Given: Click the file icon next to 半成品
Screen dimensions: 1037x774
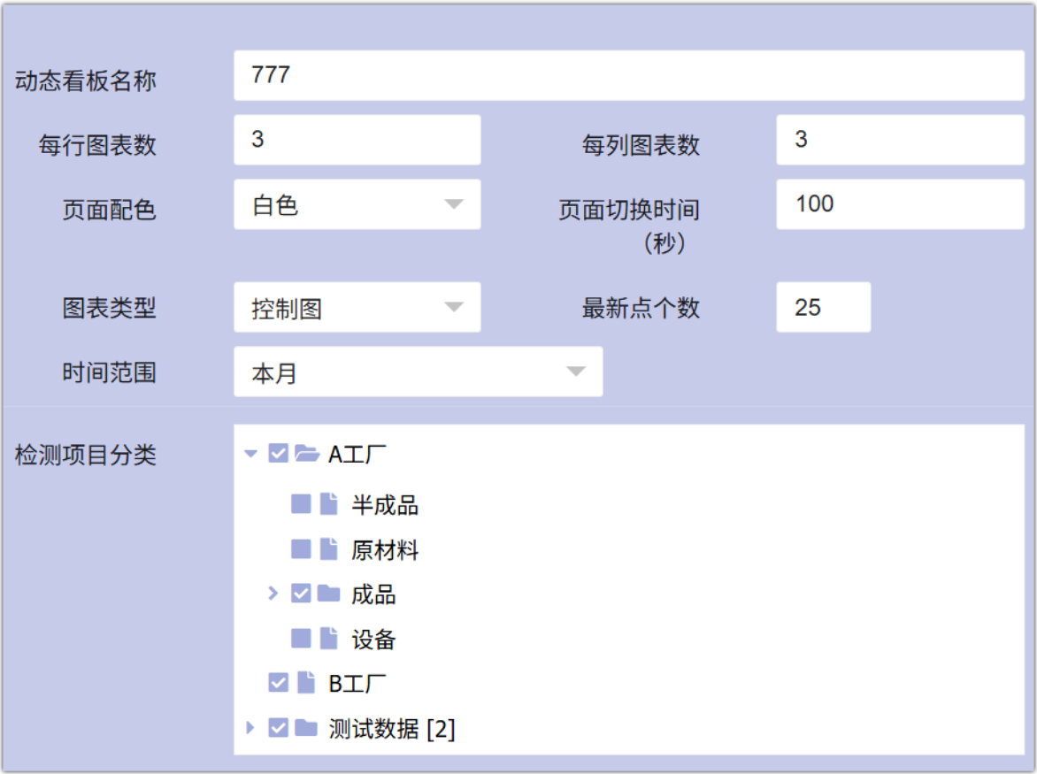Looking at the screenshot, I should (328, 504).
